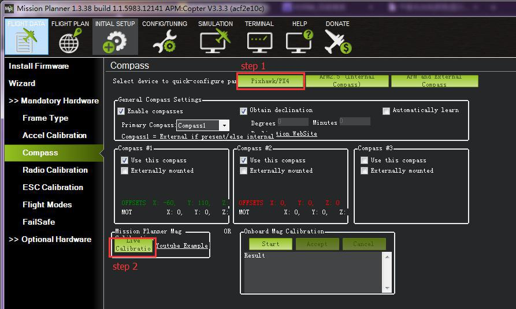Click the Donate airplane icon
Viewport: 516px width, 309px height.
click(337, 41)
